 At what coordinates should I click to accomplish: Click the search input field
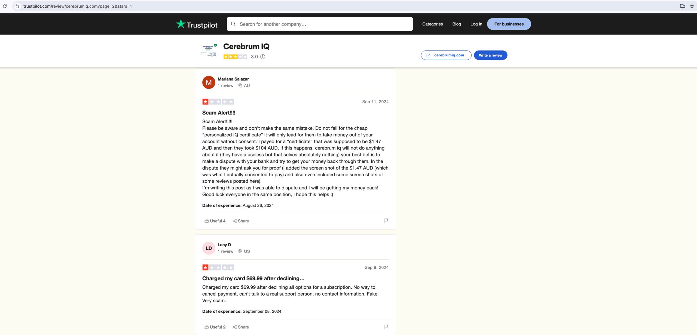pyautogui.click(x=320, y=24)
